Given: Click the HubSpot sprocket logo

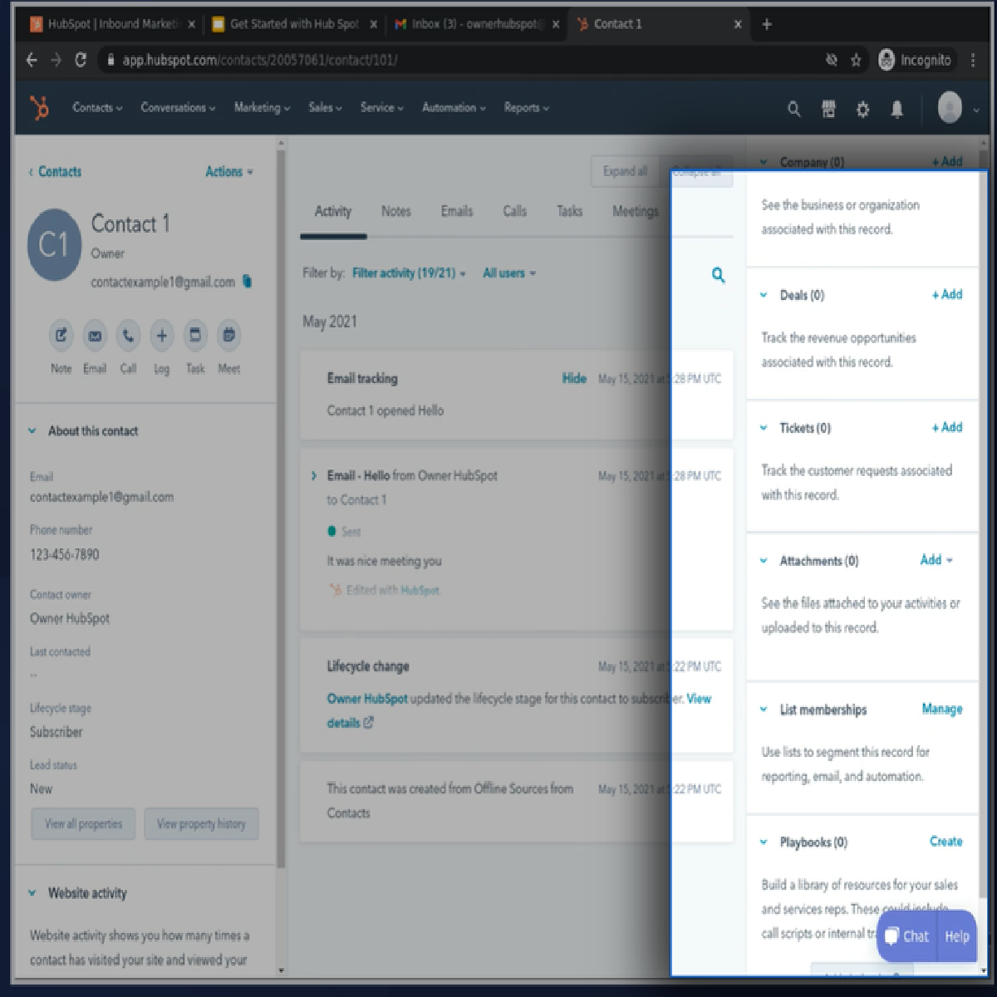Looking at the screenshot, I should click(x=39, y=108).
